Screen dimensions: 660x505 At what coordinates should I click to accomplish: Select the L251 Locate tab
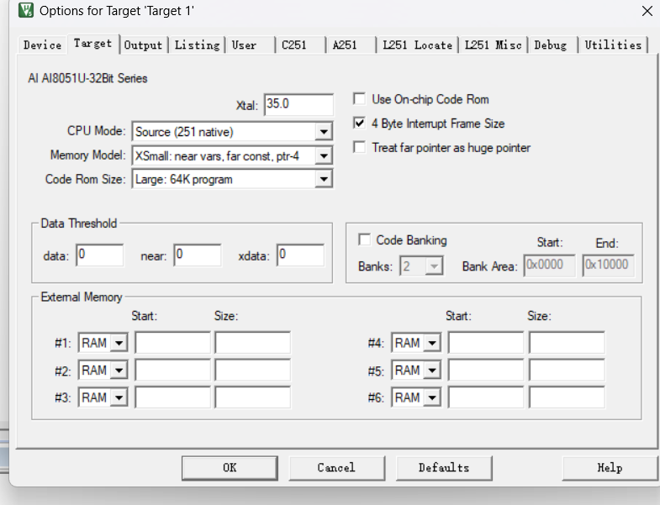417,45
